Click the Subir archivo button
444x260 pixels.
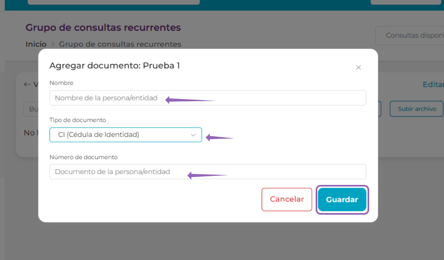coord(417,109)
